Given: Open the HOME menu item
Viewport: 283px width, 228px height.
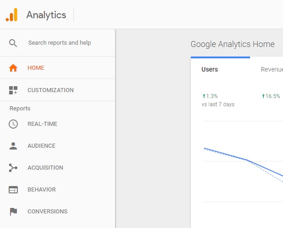Looking at the screenshot, I should tap(58, 68).
